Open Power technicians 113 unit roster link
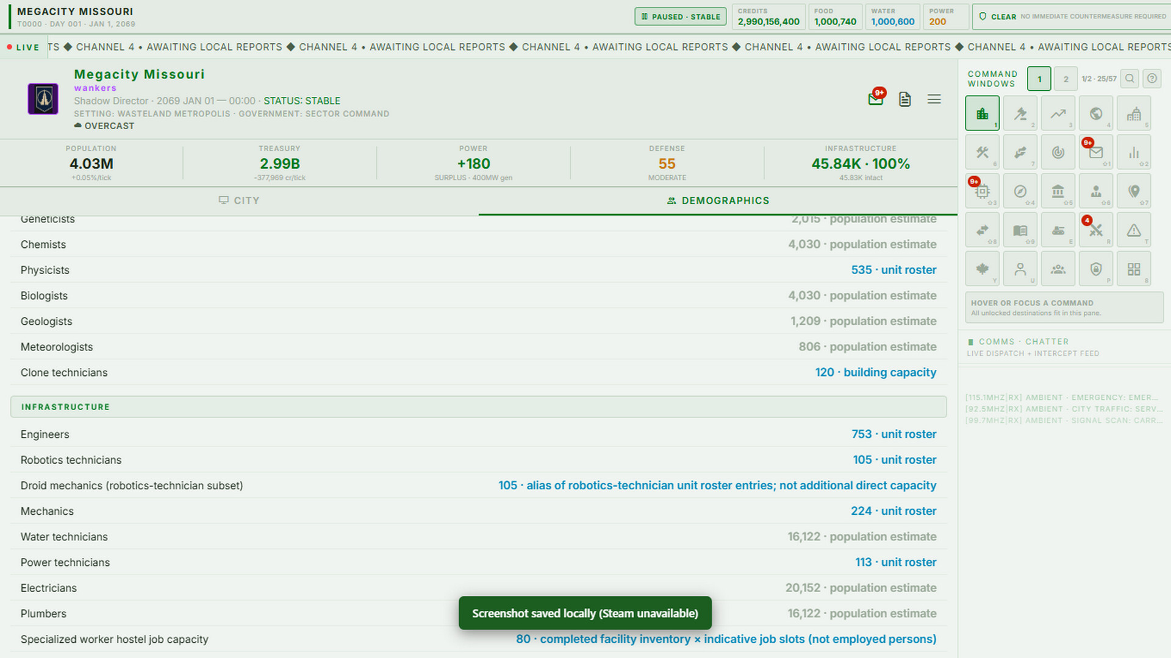The image size is (1171, 658). tap(895, 562)
